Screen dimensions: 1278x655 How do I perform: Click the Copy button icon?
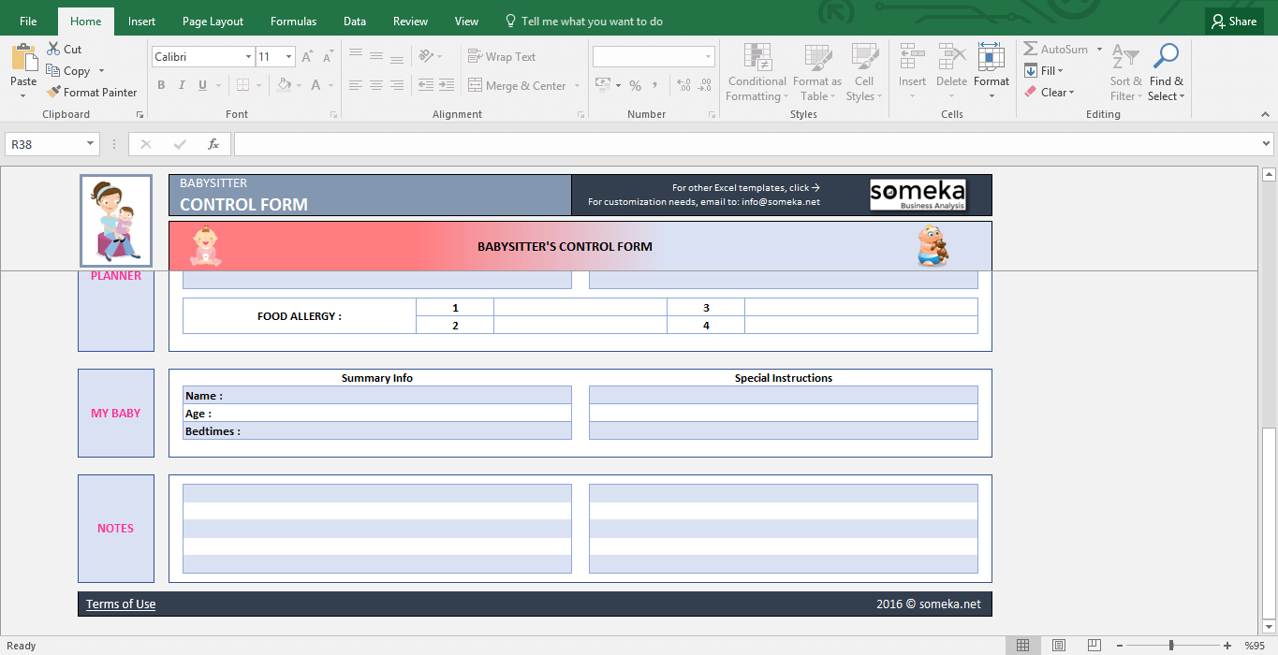tap(52, 71)
